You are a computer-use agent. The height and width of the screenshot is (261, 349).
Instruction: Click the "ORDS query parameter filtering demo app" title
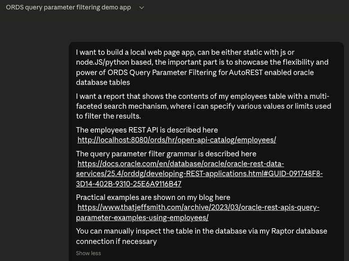(x=68, y=8)
